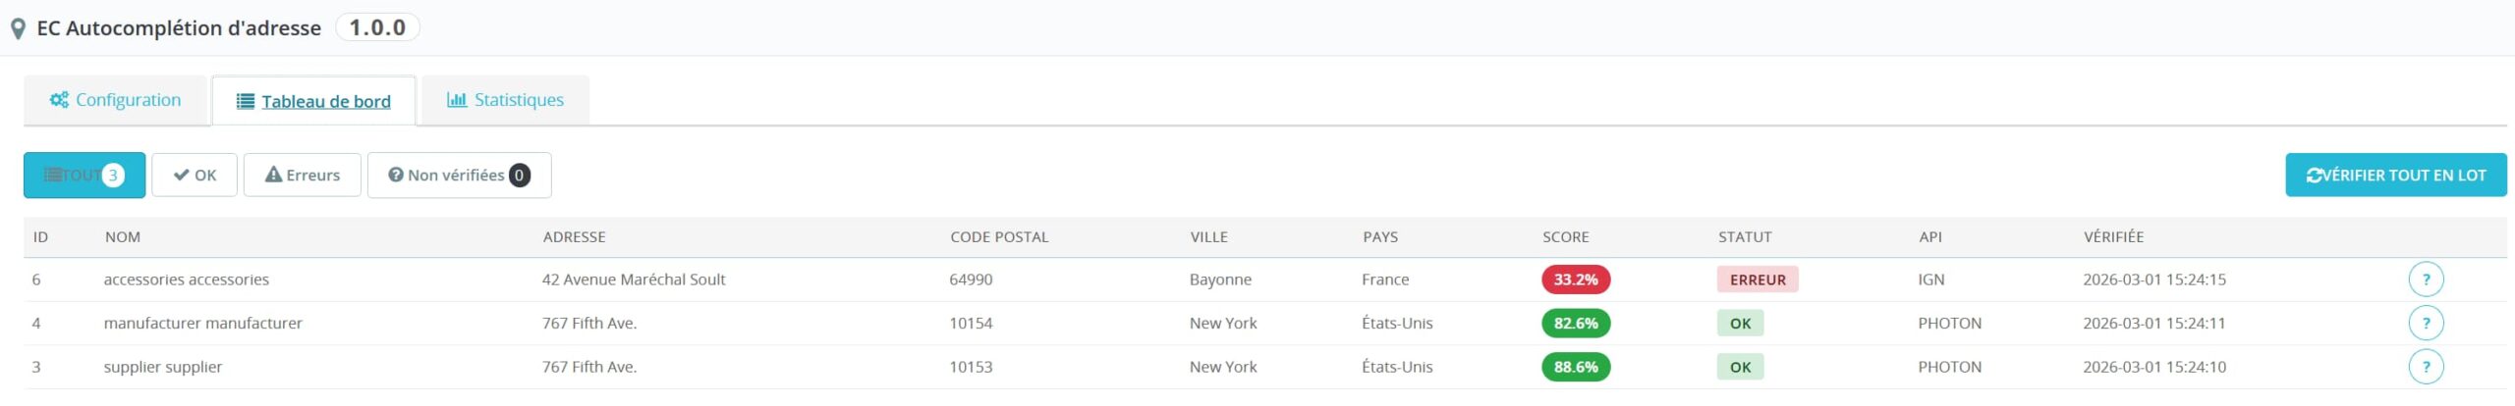Show all addresses with TOUT filter
The height and width of the screenshot is (406, 2515).
(x=84, y=176)
